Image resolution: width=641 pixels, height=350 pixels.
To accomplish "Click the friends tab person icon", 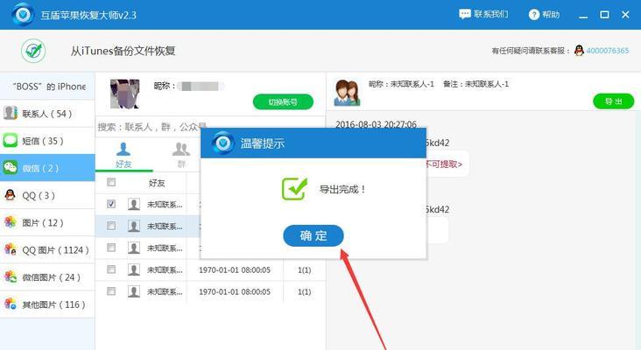I will [x=123, y=149].
